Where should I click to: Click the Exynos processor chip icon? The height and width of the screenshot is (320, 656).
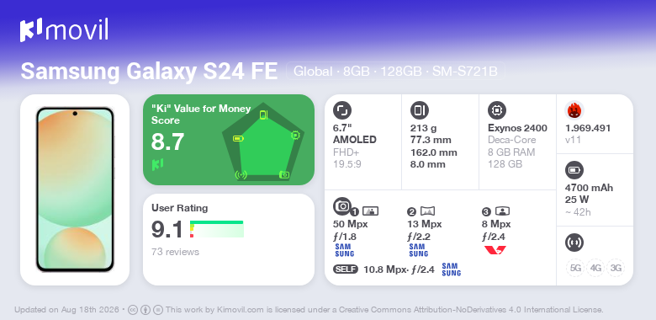(497, 110)
